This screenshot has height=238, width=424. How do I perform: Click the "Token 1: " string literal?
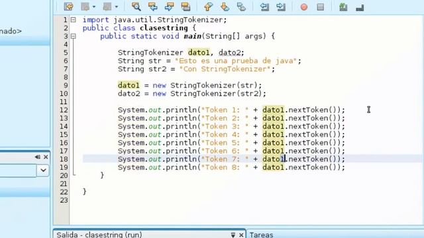point(225,110)
